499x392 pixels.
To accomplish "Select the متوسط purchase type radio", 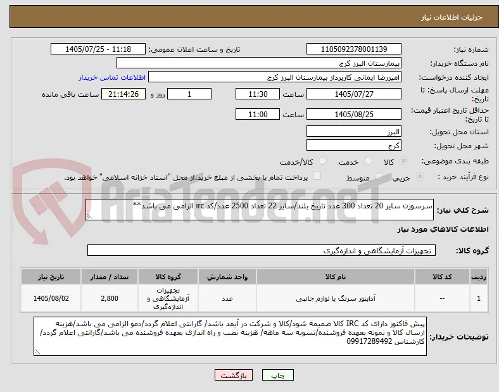I will (379, 177).
